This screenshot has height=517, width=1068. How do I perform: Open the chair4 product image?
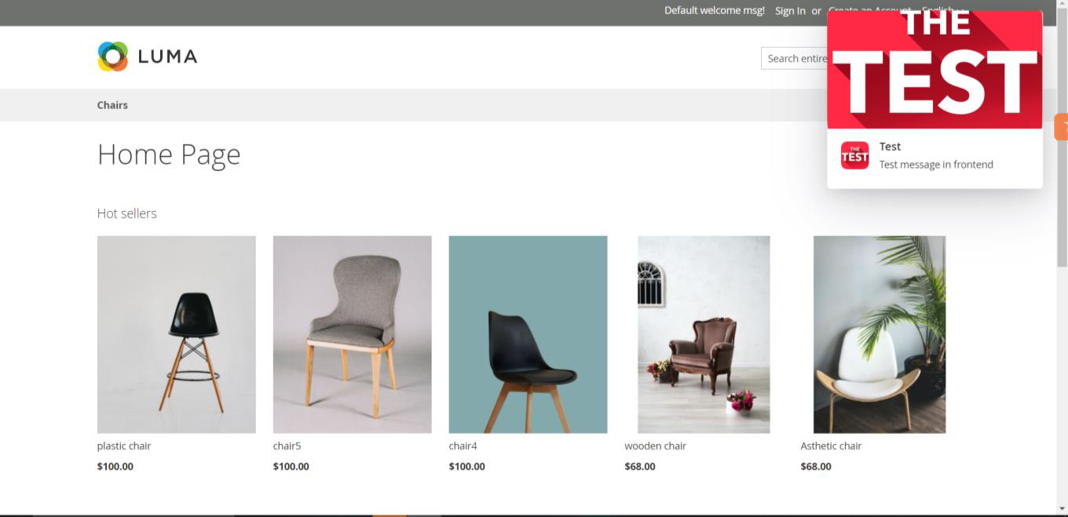529,334
